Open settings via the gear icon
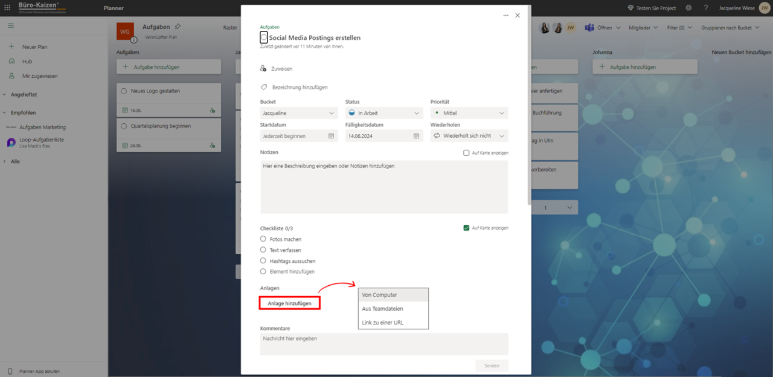 pos(687,8)
